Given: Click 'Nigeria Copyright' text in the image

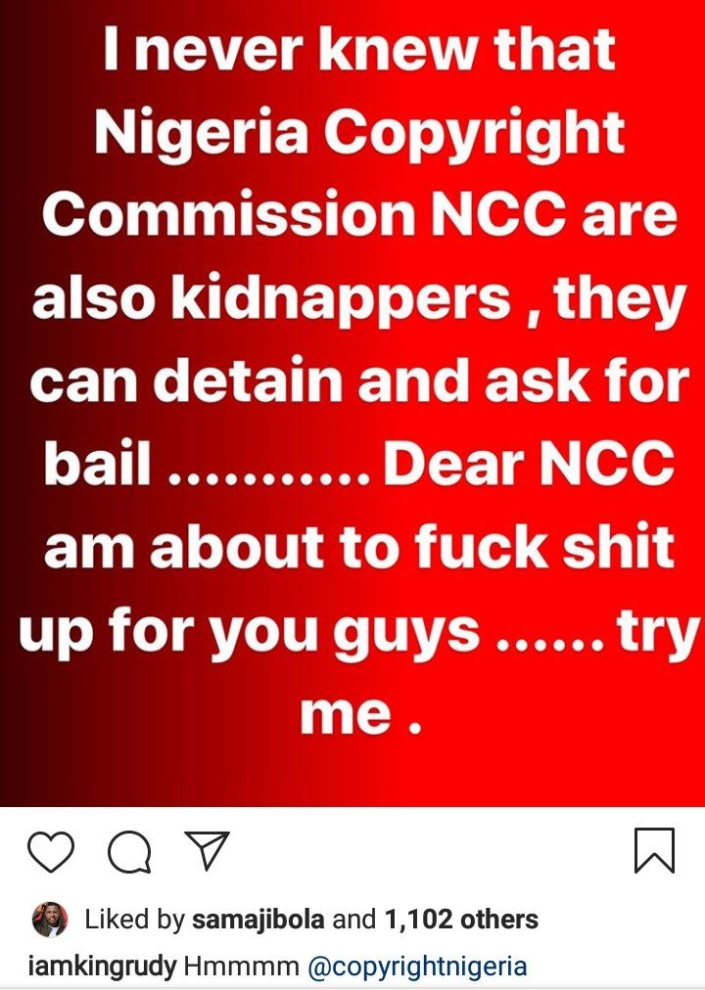Looking at the screenshot, I should click(x=359, y=134).
